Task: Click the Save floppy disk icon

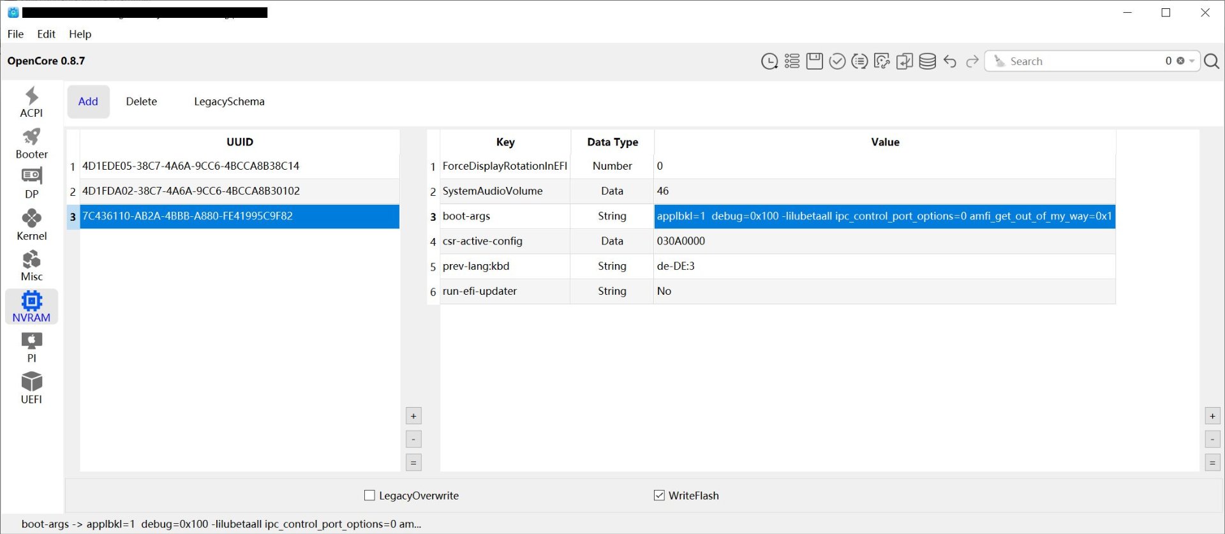Action: [814, 61]
